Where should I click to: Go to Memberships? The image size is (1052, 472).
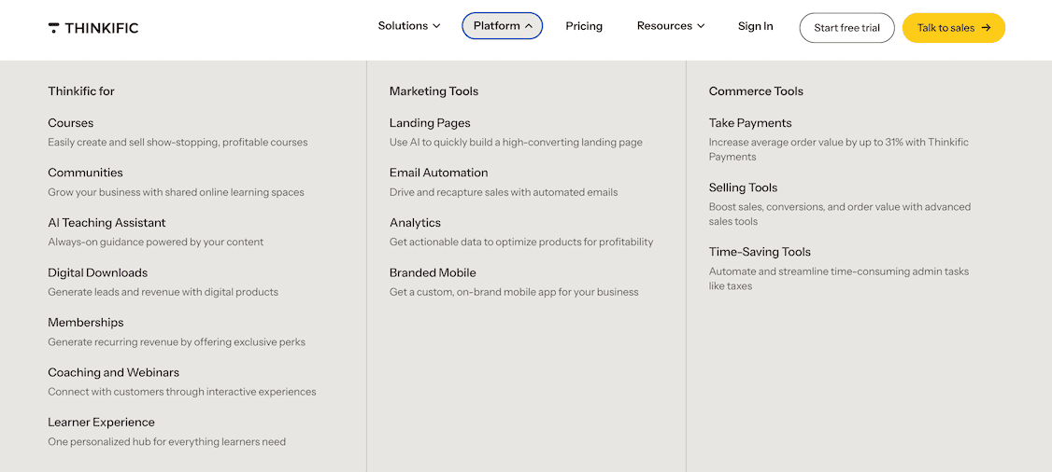(x=86, y=323)
